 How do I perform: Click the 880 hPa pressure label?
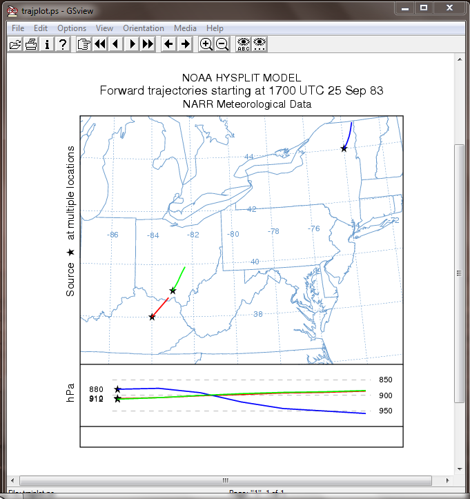[x=96, y=389]
